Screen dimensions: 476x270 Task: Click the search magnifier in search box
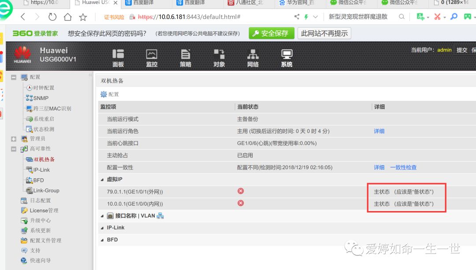[402, 17]
